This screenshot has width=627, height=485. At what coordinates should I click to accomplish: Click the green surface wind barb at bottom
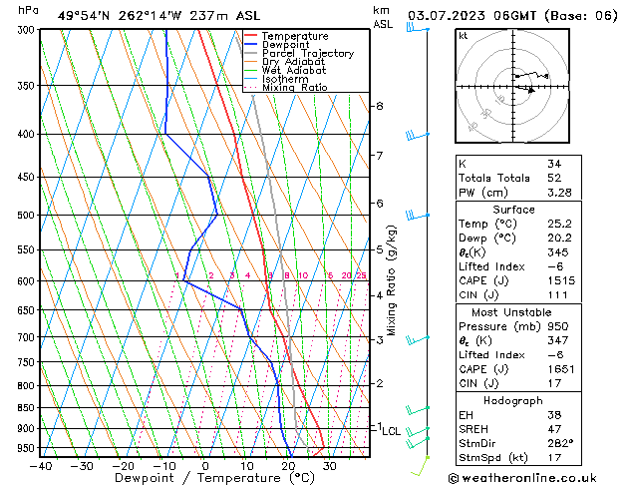421,467
